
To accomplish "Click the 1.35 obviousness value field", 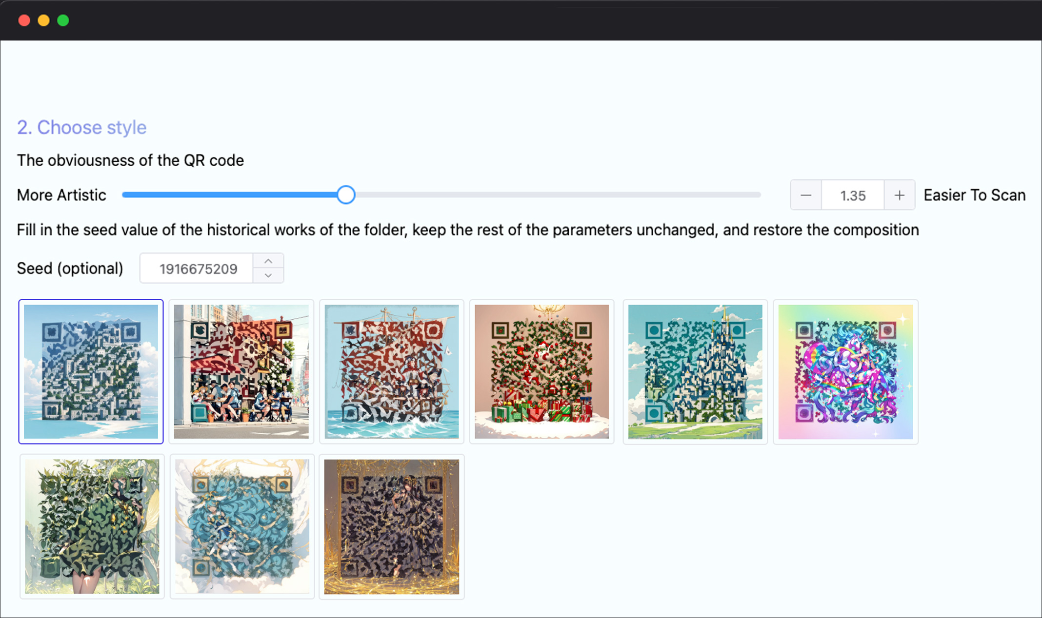I will click(853, 195).
